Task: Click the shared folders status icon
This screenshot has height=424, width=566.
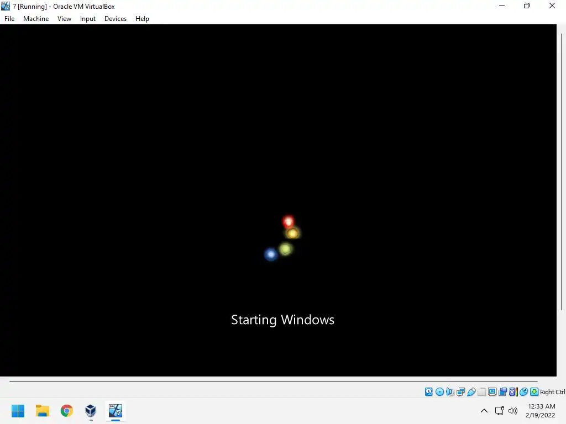Action: (481, 392)
